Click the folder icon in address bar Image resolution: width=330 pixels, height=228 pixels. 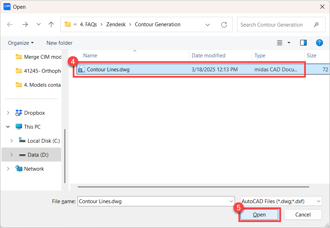[x=67, y=24]
